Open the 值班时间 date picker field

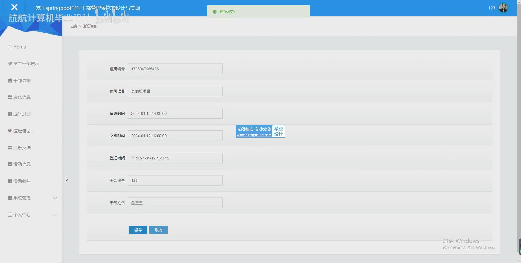[x=175, y=113]
